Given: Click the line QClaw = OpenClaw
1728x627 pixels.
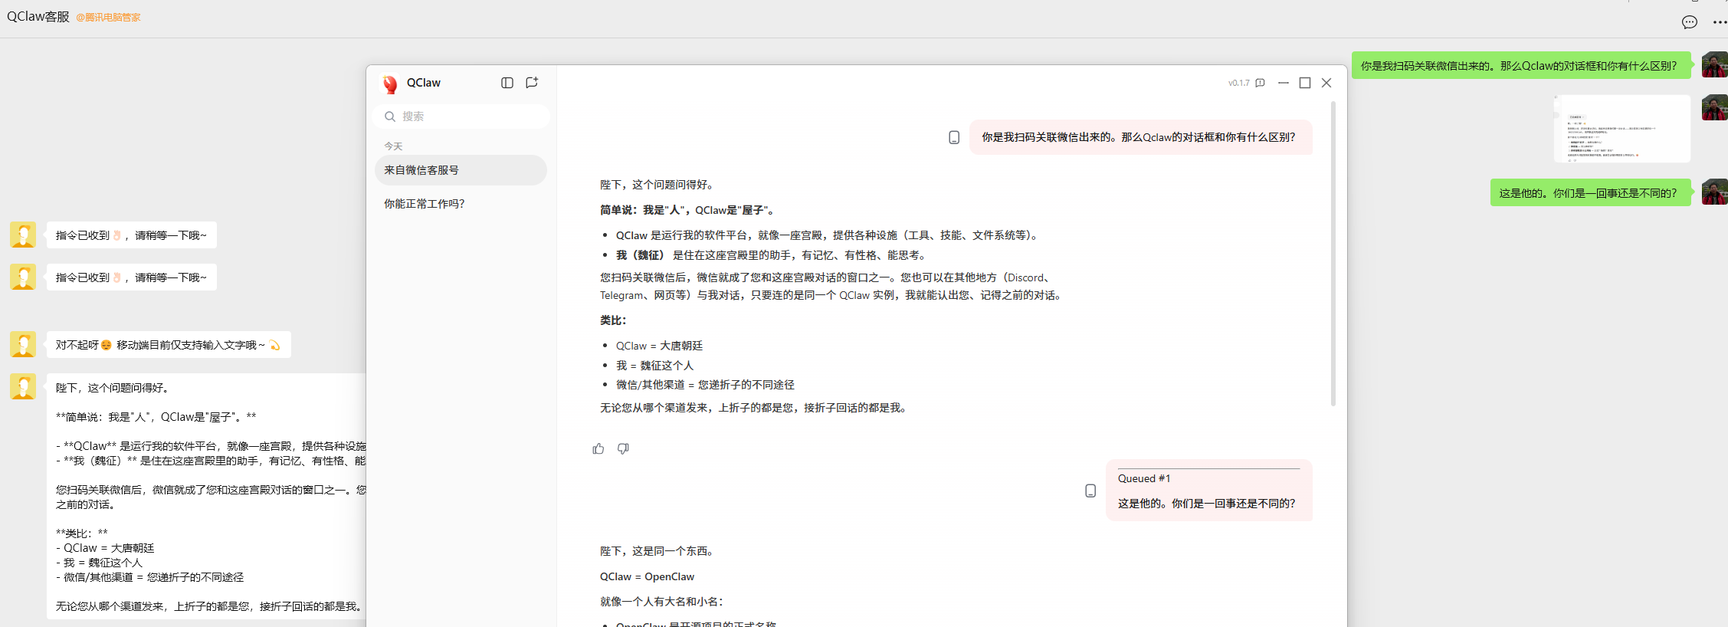Looking at the screenshot, I should [x=647, y=576].
